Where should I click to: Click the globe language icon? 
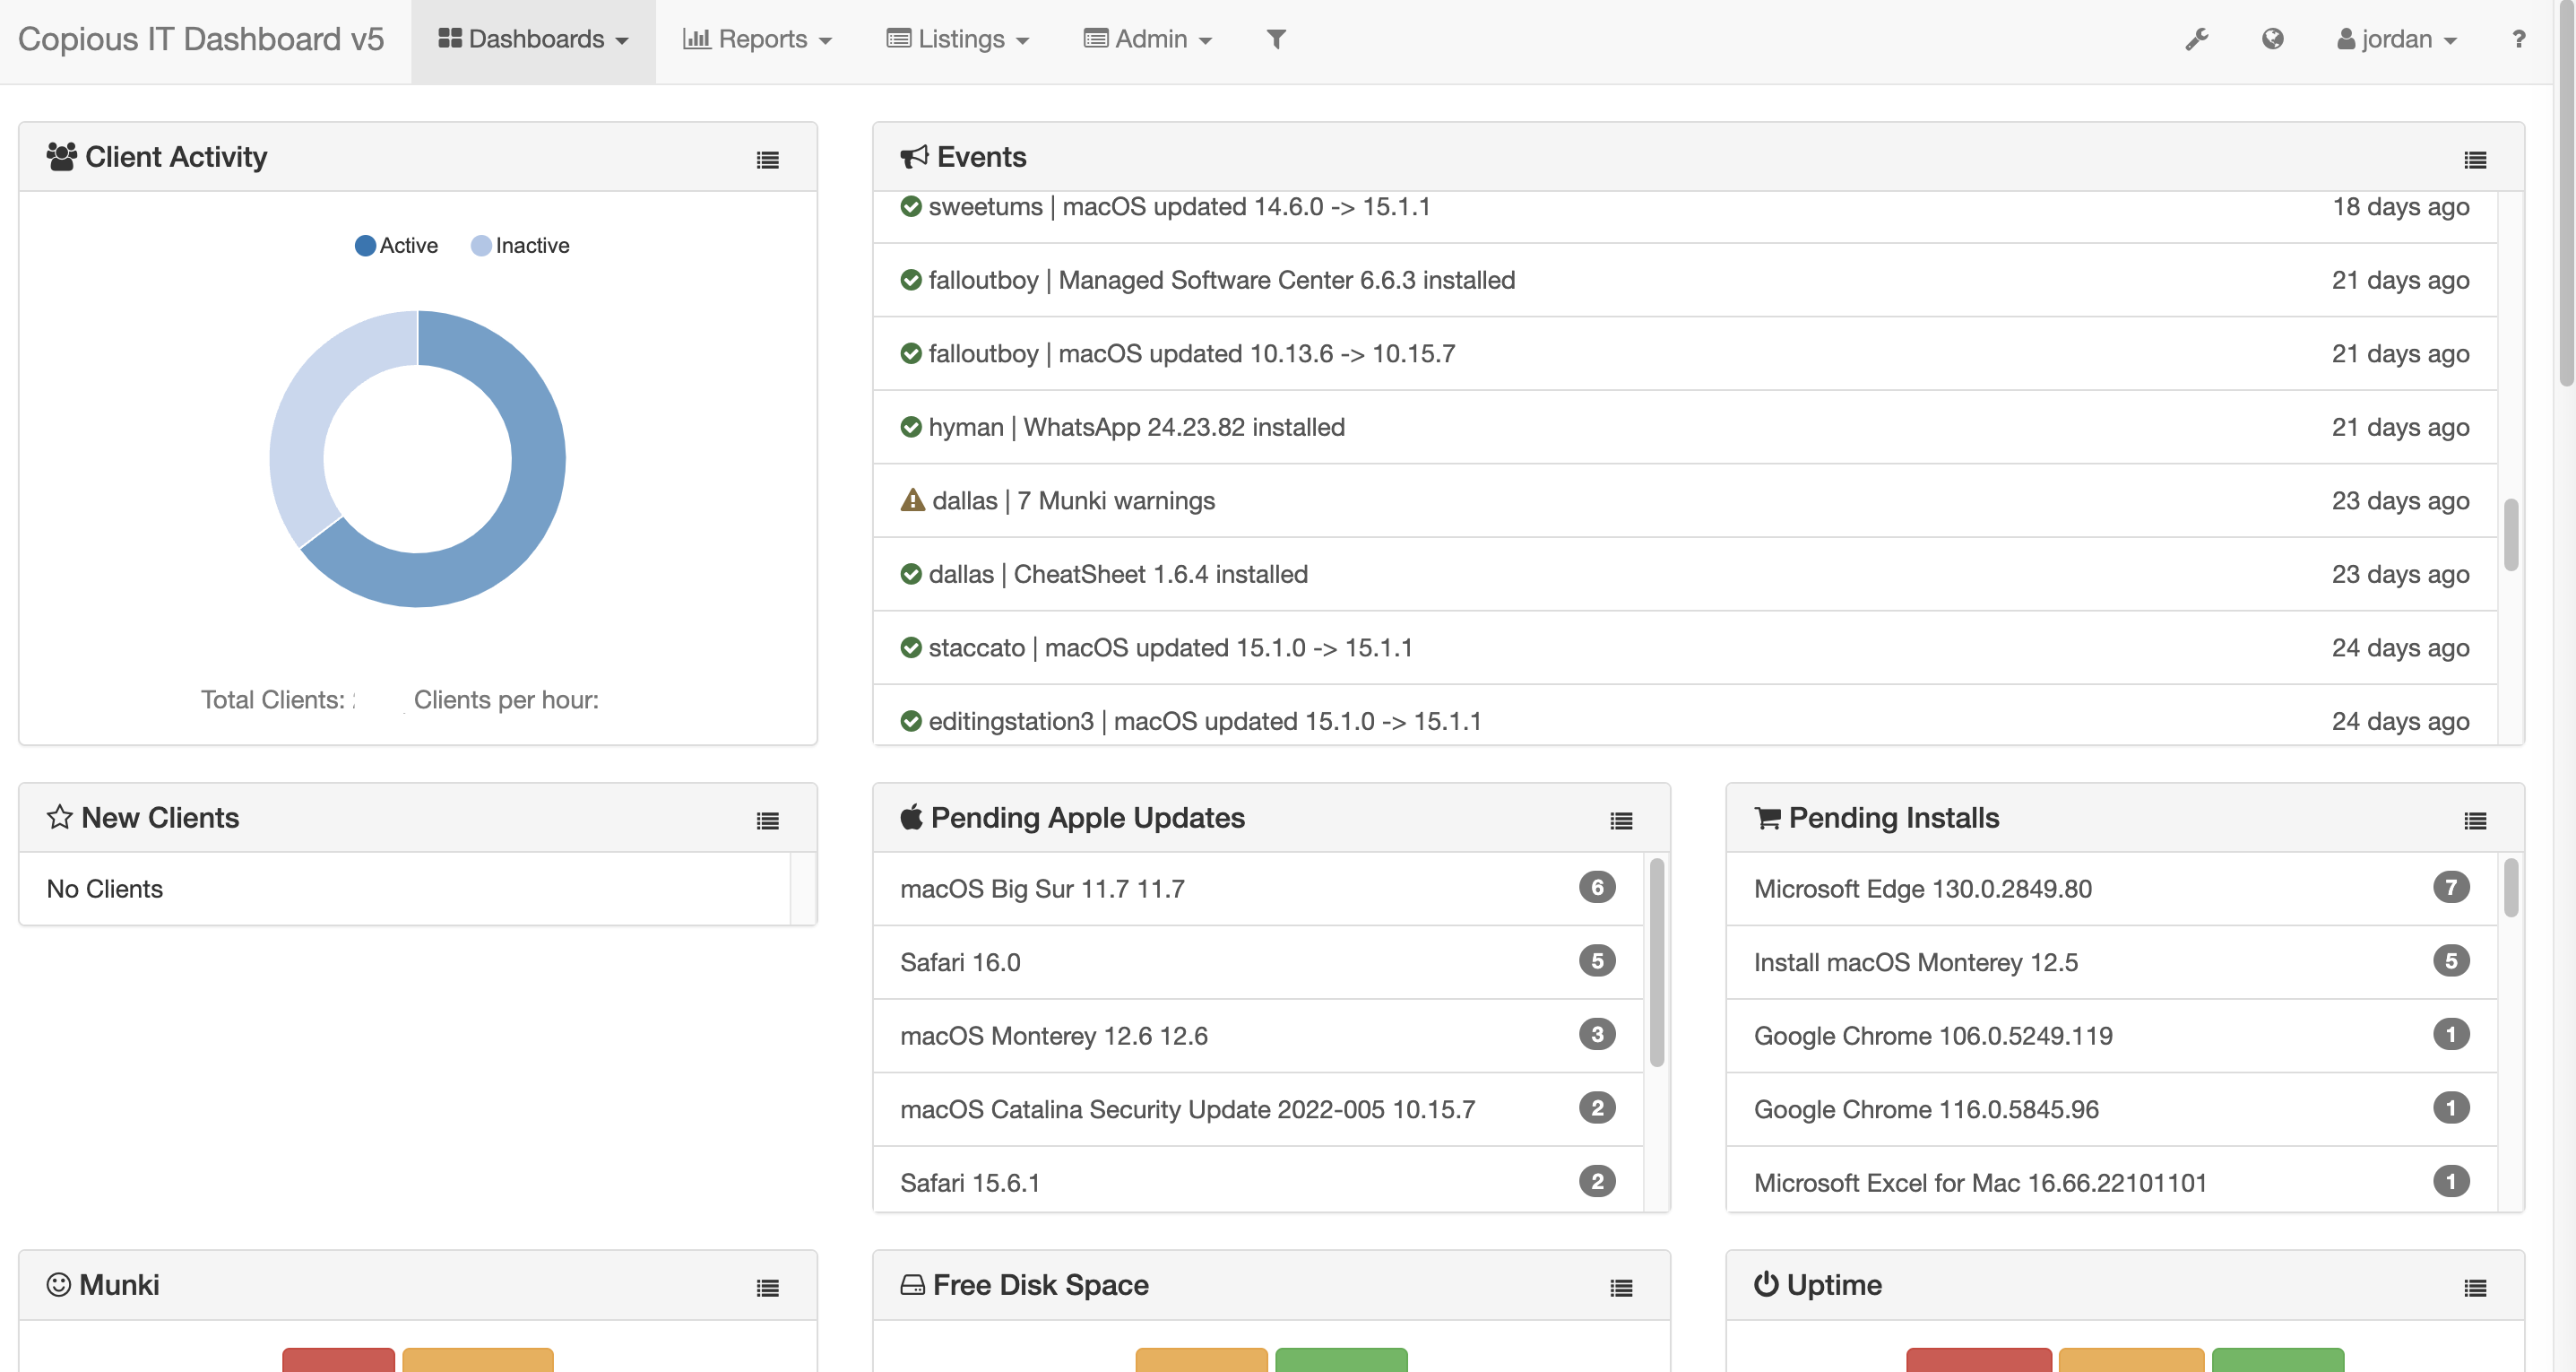[x=2272, y=39]
